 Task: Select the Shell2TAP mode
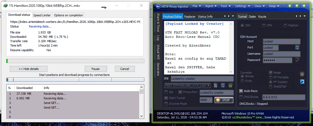point(271,87)
